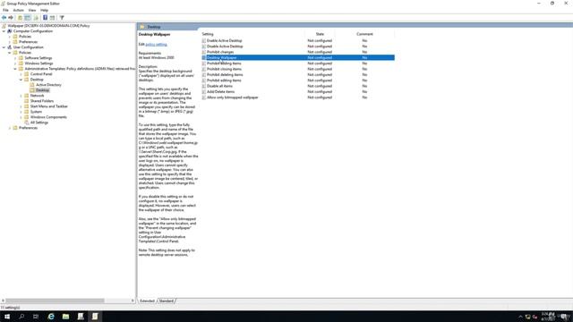The width and height of the screenshot is (573, 322).
Task: Switch to the Extended tab
Action: (x=147, y=301)
